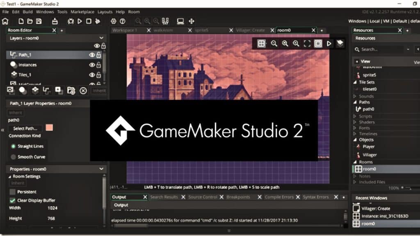
Task: Create a new project with the New icon
Action: 21,21
